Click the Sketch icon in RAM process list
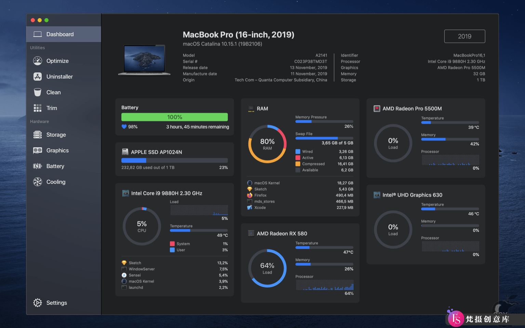This screenshot has width=525, height=328. coord(250,189)
